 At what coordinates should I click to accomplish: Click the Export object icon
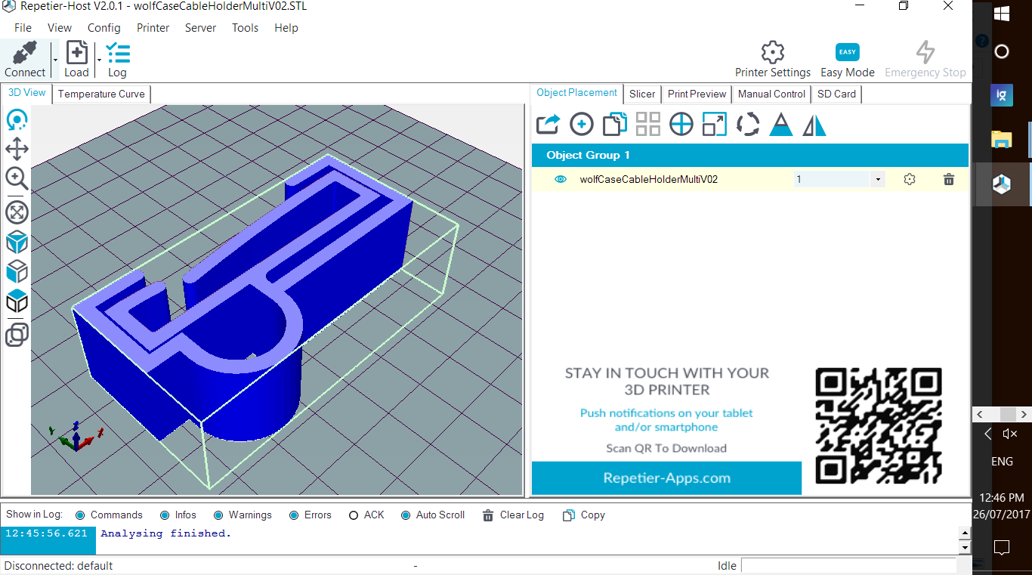pyautogui.click(x=548, y=124)
